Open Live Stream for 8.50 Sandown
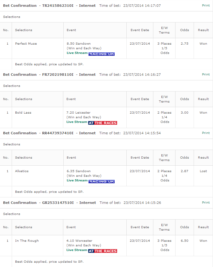Screen dimensions: 213x267 coord(77,53)
